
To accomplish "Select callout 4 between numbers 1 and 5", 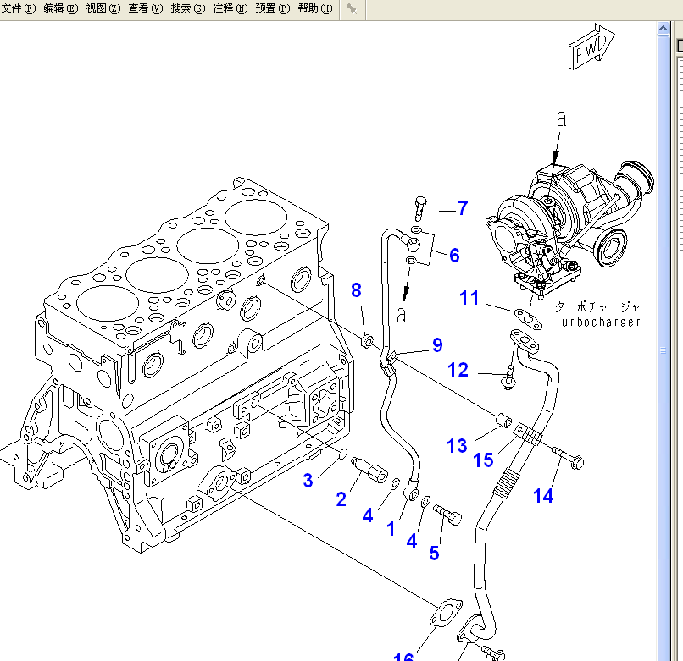I will 412,541.
